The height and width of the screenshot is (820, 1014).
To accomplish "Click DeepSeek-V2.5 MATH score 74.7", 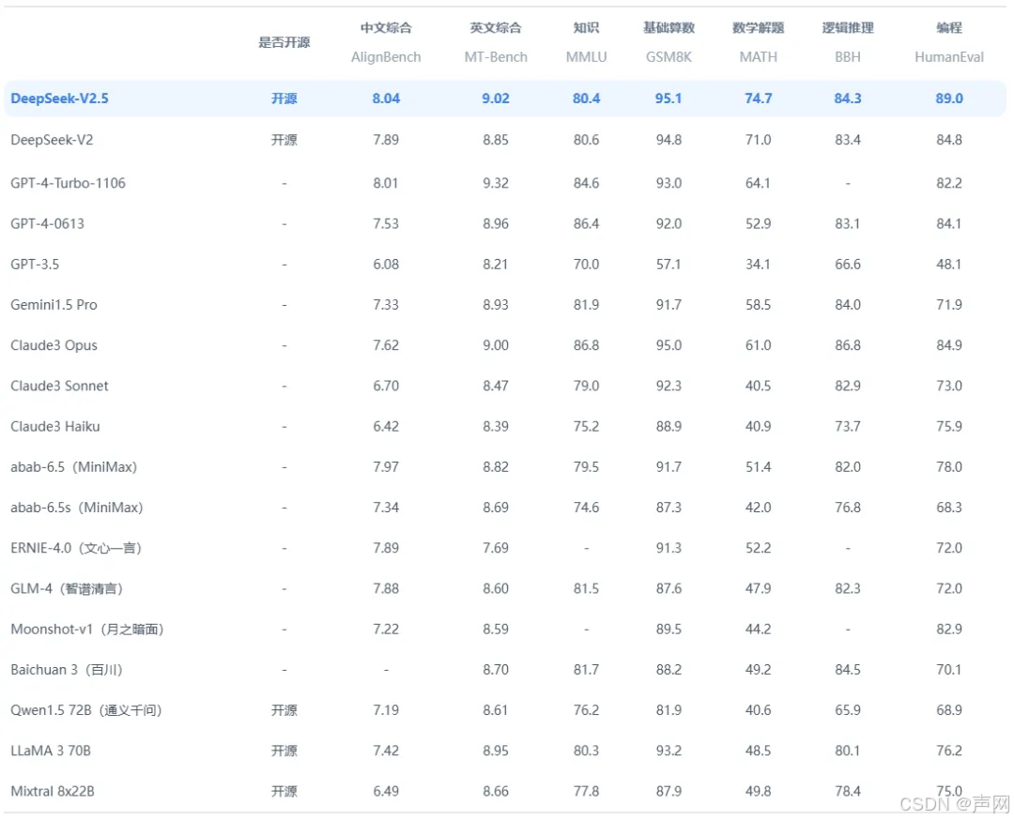I will pos(759,99).
